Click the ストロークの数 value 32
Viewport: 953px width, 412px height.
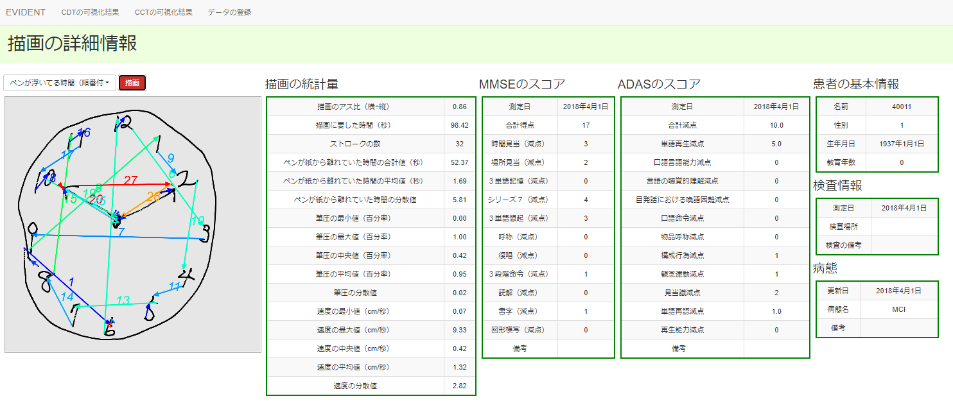pyautogui.click(x=459, y=144)
